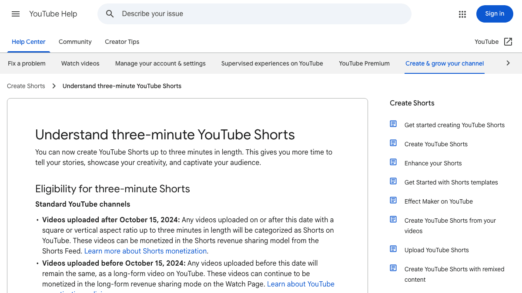Click the YouTube Help title
522x293 pixels.
(x=53, y=14)
